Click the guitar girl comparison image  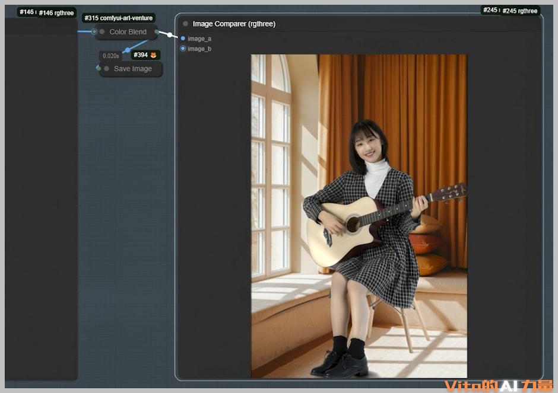tap(359, 216)
